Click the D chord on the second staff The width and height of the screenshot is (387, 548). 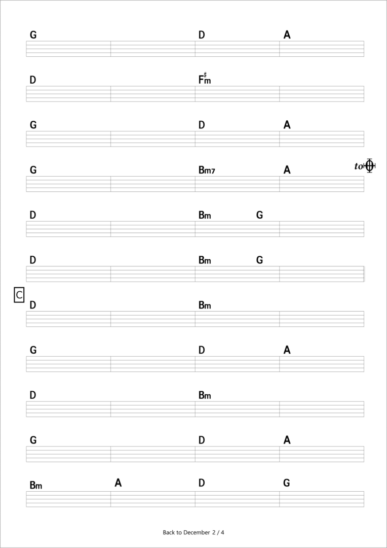point(33,80)
